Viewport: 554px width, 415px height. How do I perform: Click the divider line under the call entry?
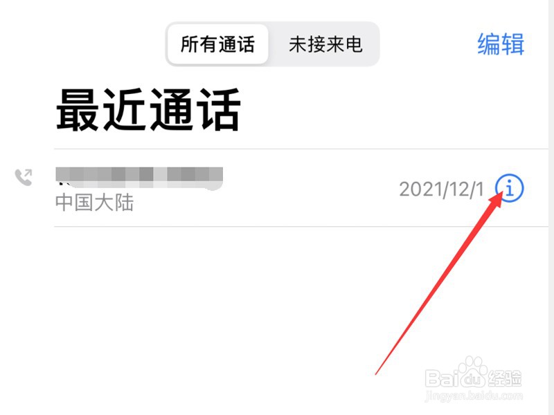pos(301,227)
